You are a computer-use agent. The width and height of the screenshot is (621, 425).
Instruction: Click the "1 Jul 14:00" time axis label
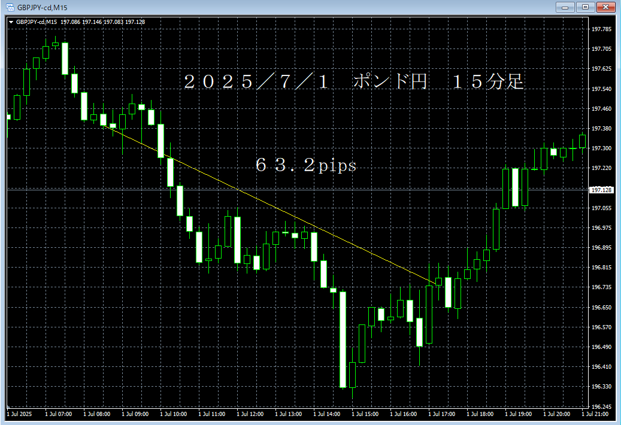click(327, 414)
